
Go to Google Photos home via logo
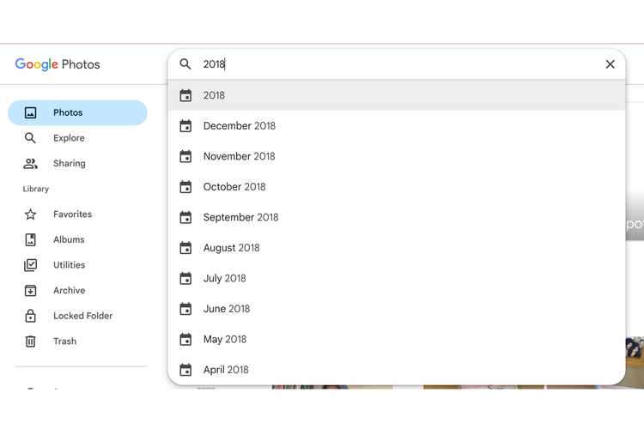pos(58,64)
